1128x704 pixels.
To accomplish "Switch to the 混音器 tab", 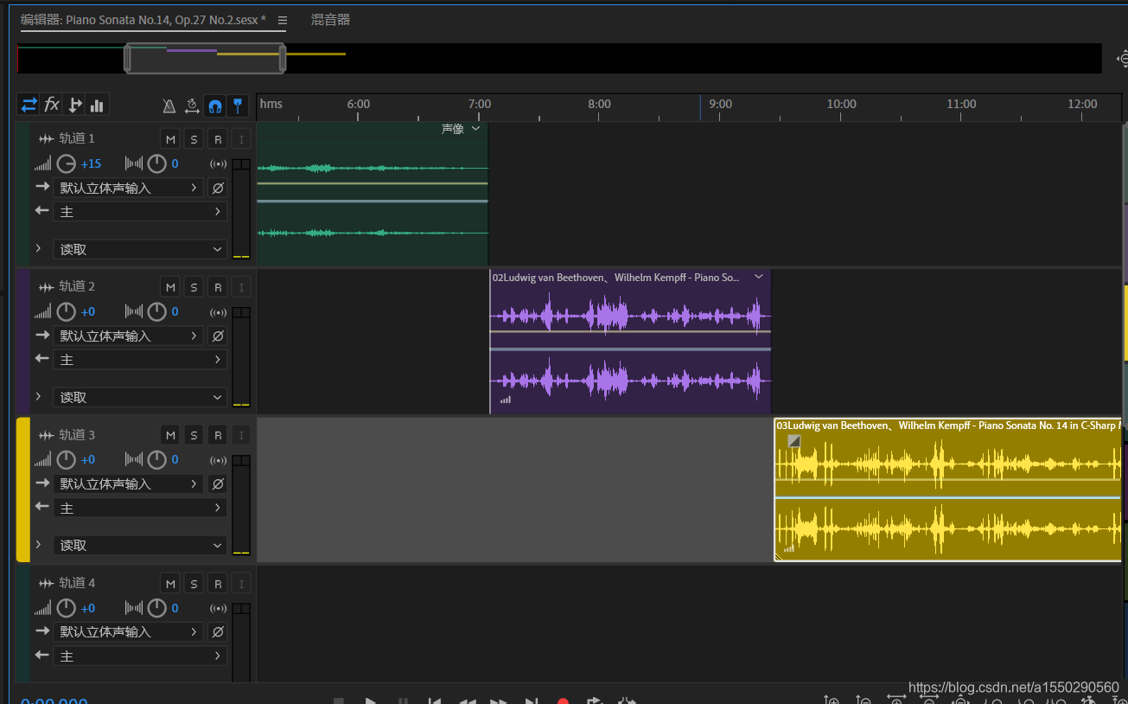I will click(x=330, y=19).
